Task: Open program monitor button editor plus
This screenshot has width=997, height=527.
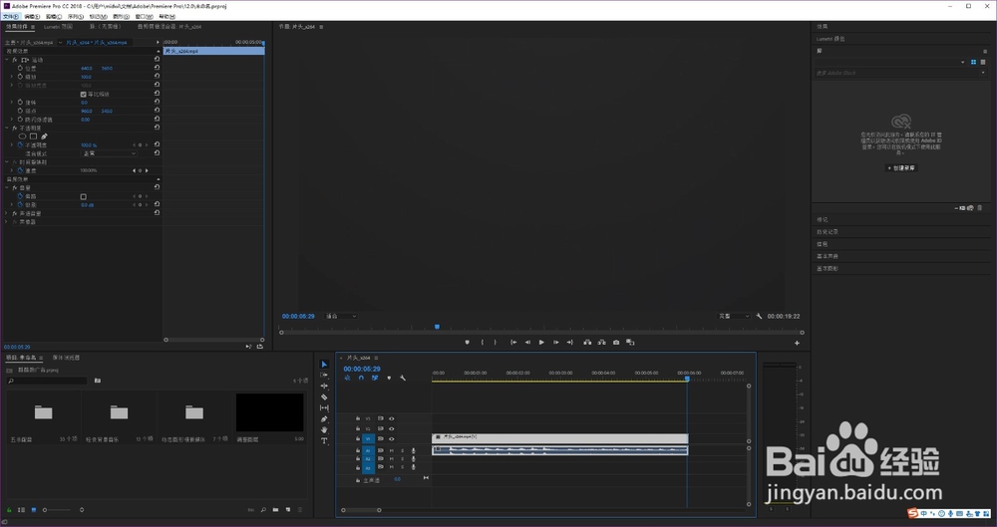Action: click(x=797, y=343)
